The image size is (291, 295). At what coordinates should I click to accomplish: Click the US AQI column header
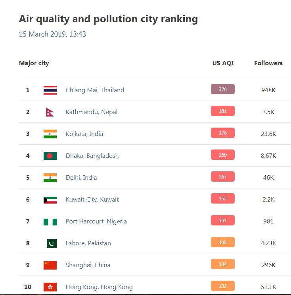(223, 63)
